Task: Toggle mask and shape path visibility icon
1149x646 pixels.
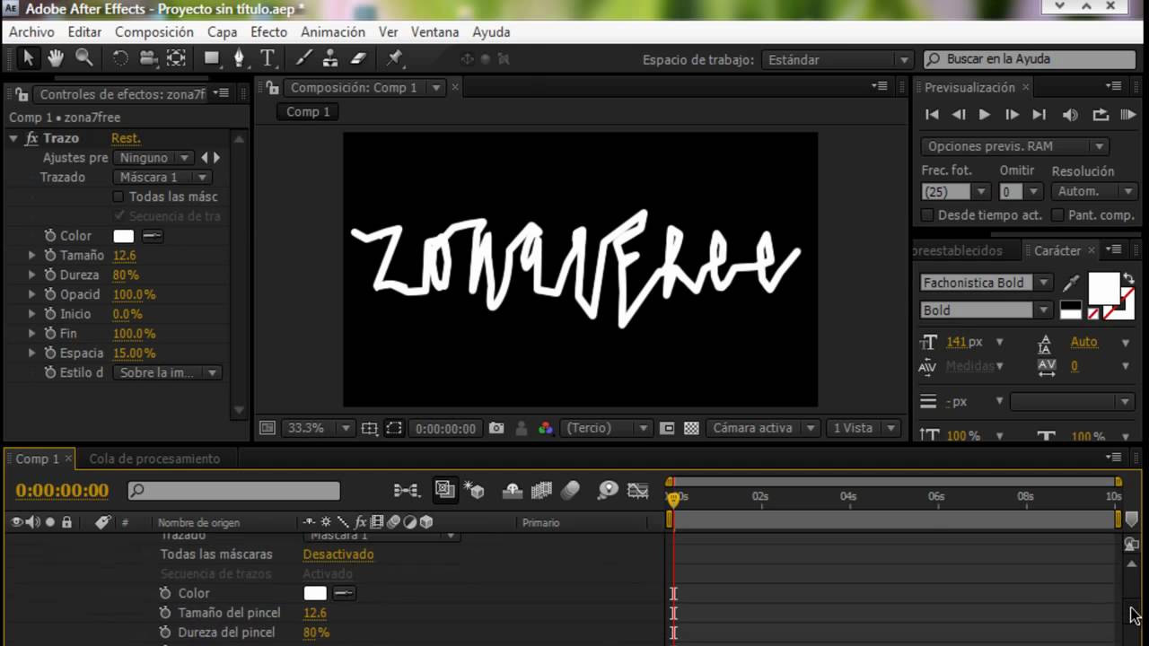Action: pos(393,428)
